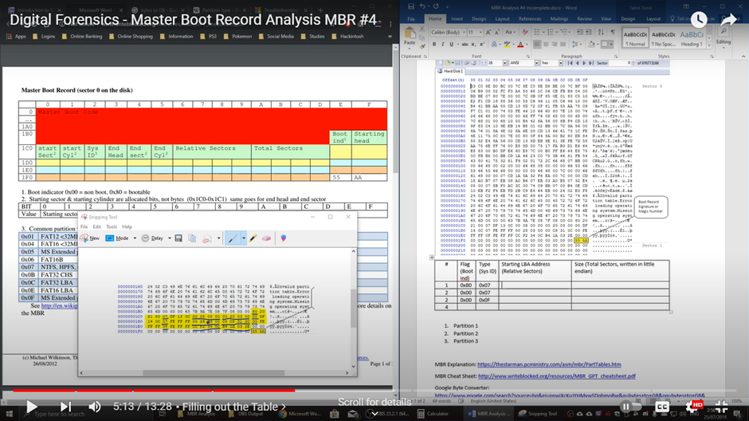Open the 'Filling out the Table' chapter
The width and height of the screenshot is (749, 421).
[234, 407]
